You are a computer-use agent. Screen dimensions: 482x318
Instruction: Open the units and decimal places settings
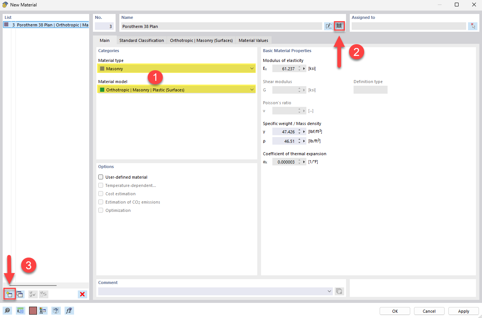[20, 310]
